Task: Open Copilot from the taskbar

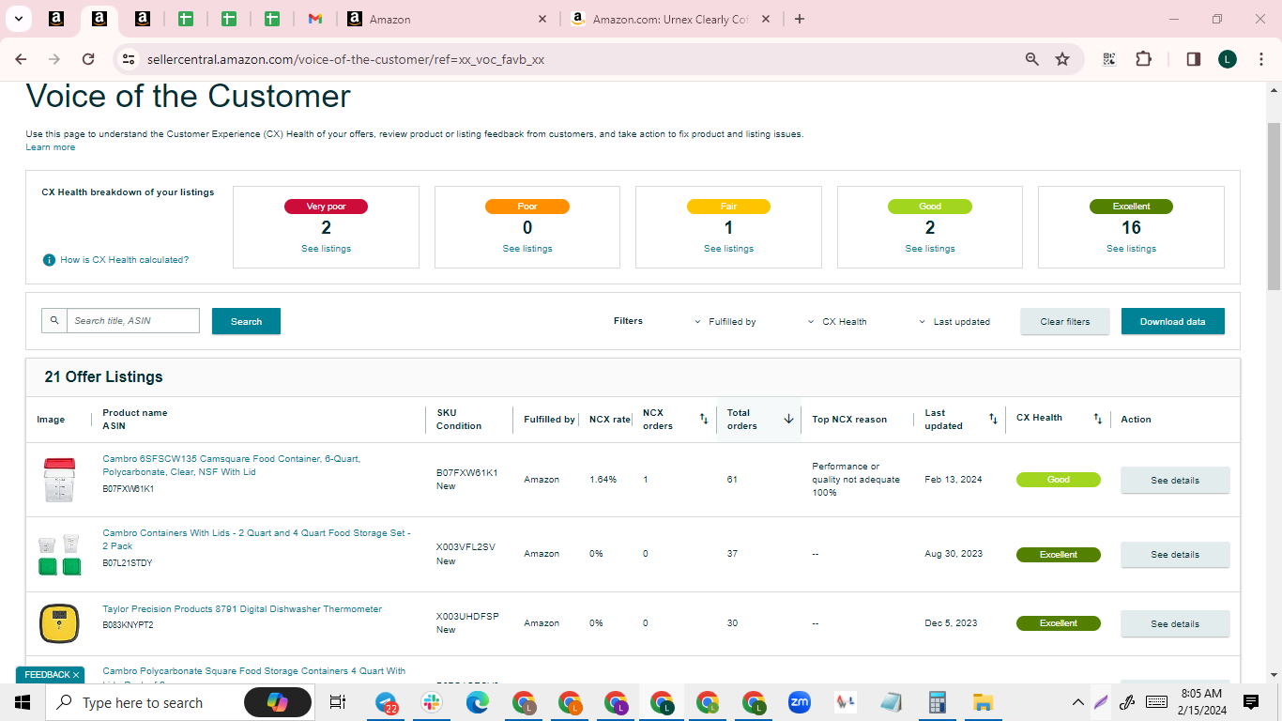Action: [x=278, y=702]
